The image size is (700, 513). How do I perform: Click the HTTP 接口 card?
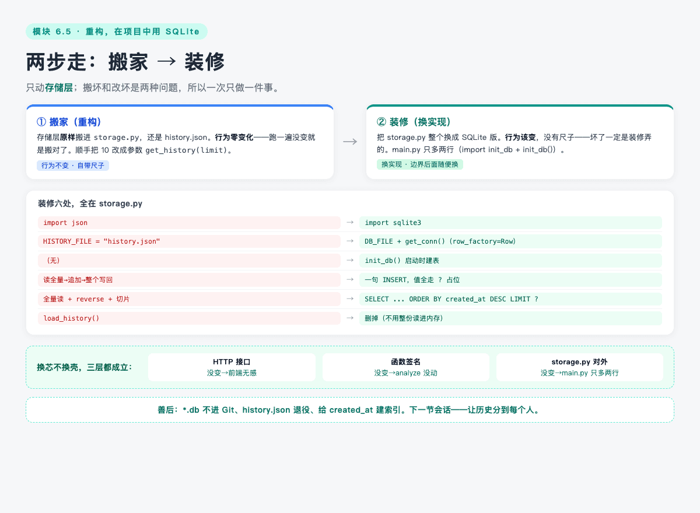tap(232, 367)
